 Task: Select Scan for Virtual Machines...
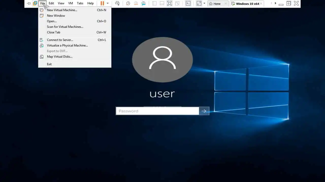pyautogui.click(x=75, y=27)
